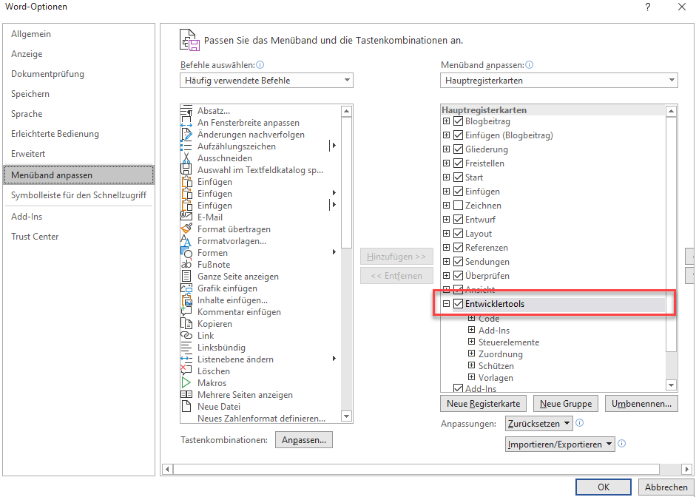
Task: Toggle the Einfügen (Blogbeitrag) checkbox
Action: tap(458, 135)
